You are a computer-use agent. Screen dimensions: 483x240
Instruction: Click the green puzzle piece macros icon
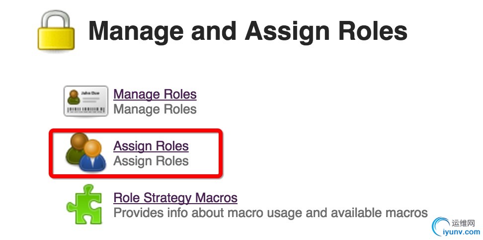point(85,205)
